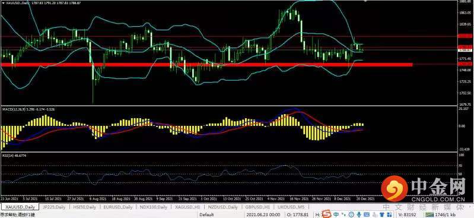Screen dimensions: 474x218
Task: Toggle the IME punctuation mode icon
Action: [x=343, y=214]
